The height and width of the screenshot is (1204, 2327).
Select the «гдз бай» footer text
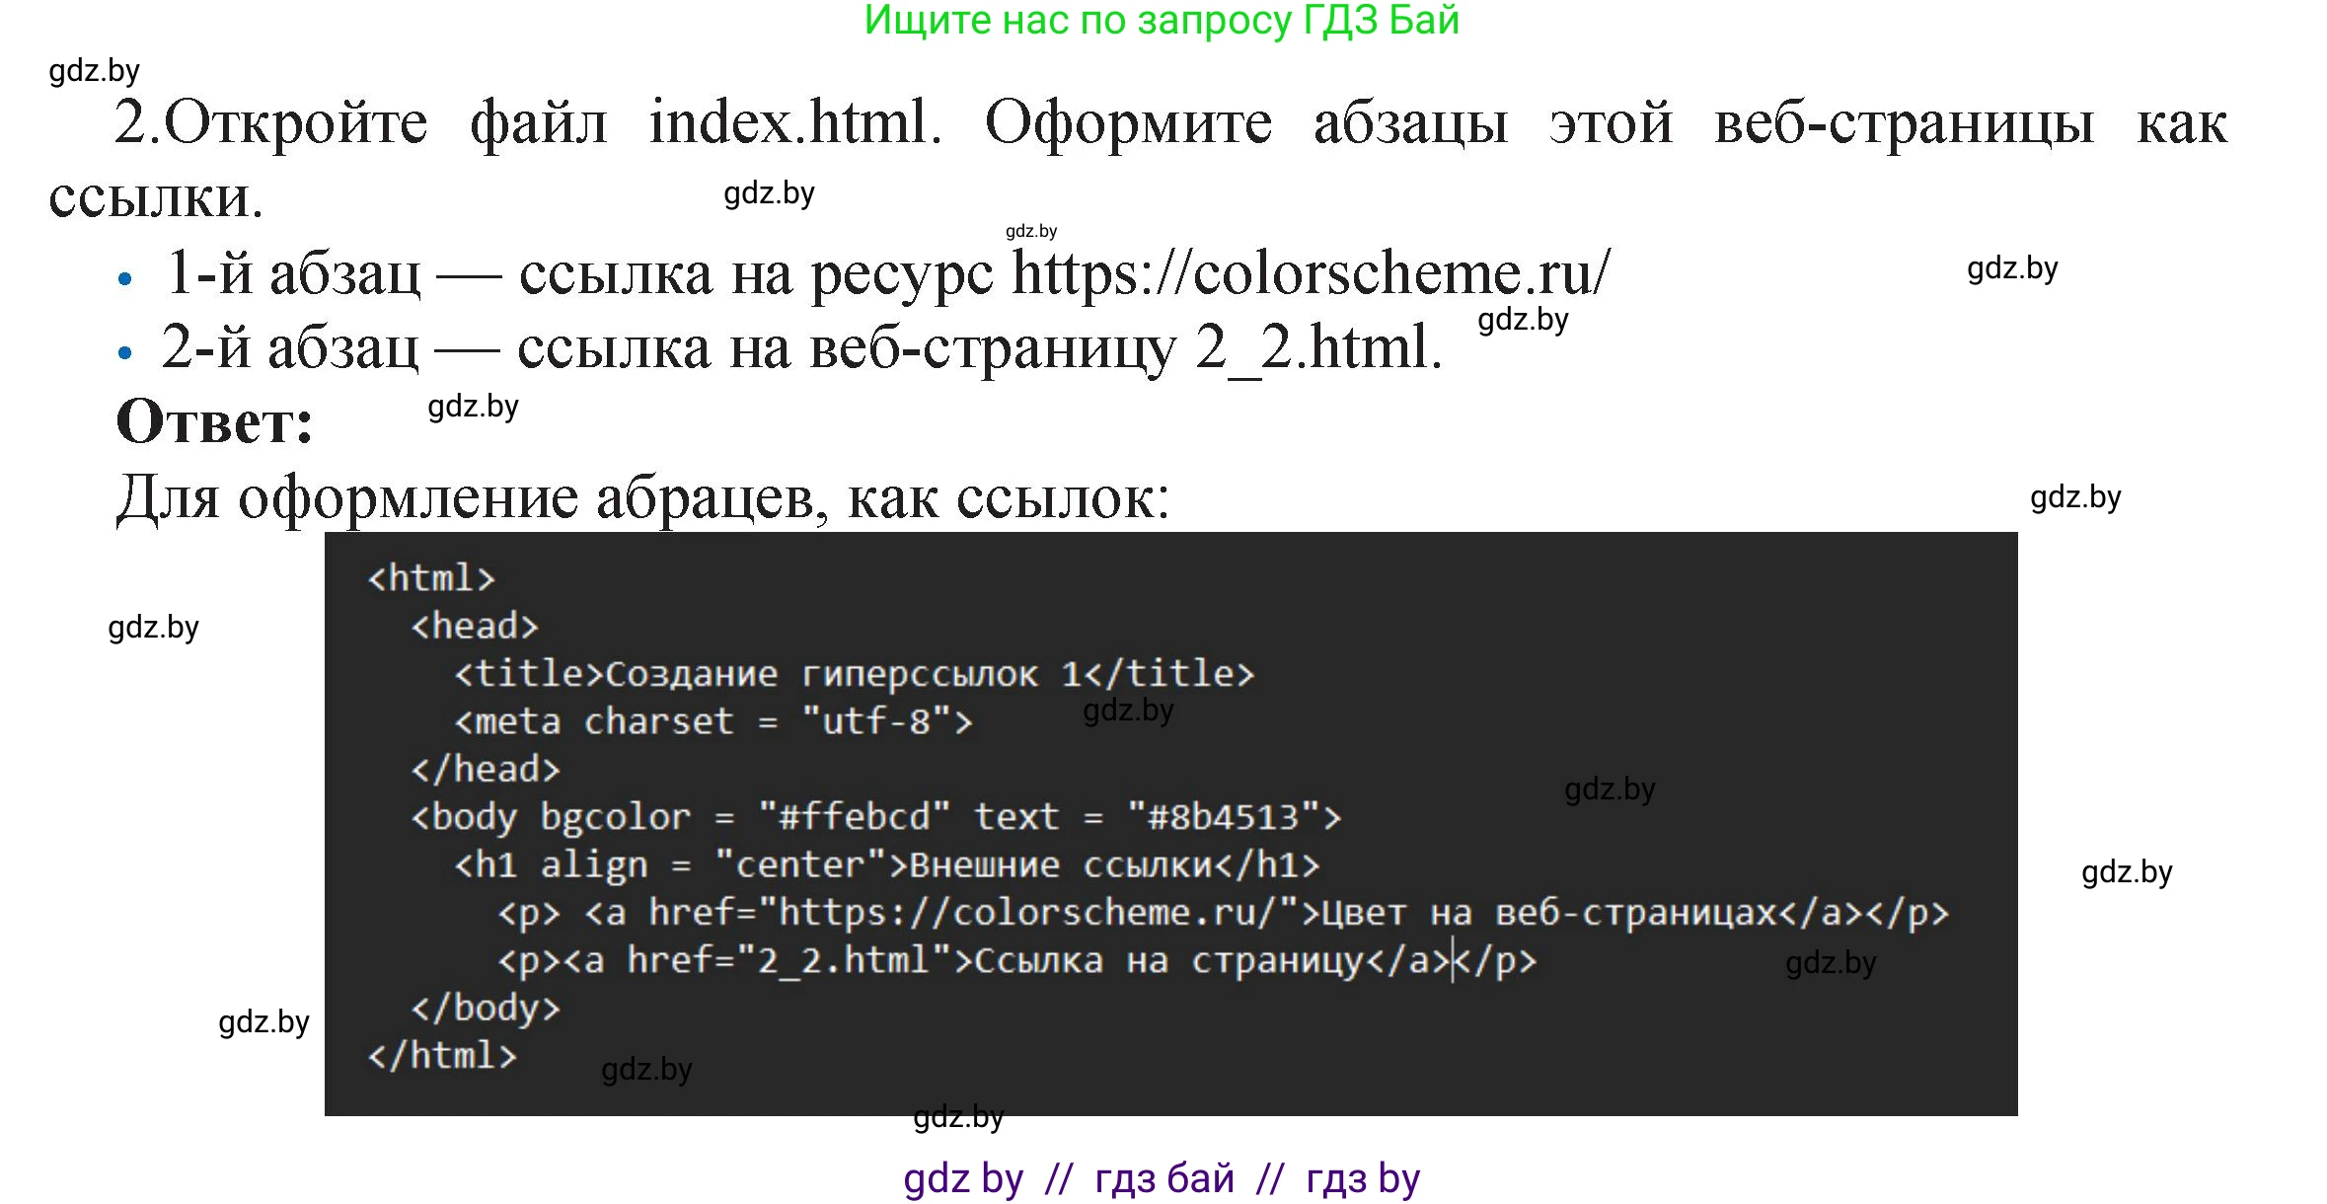tap(1163, 1177)
